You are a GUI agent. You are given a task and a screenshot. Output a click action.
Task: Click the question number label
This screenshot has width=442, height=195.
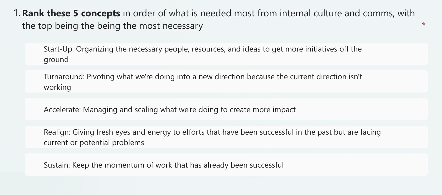point(17,12)
